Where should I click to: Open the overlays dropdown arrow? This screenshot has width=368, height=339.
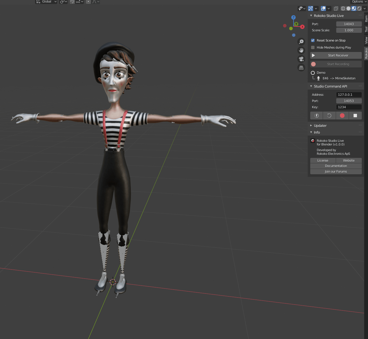click(329, 8)
